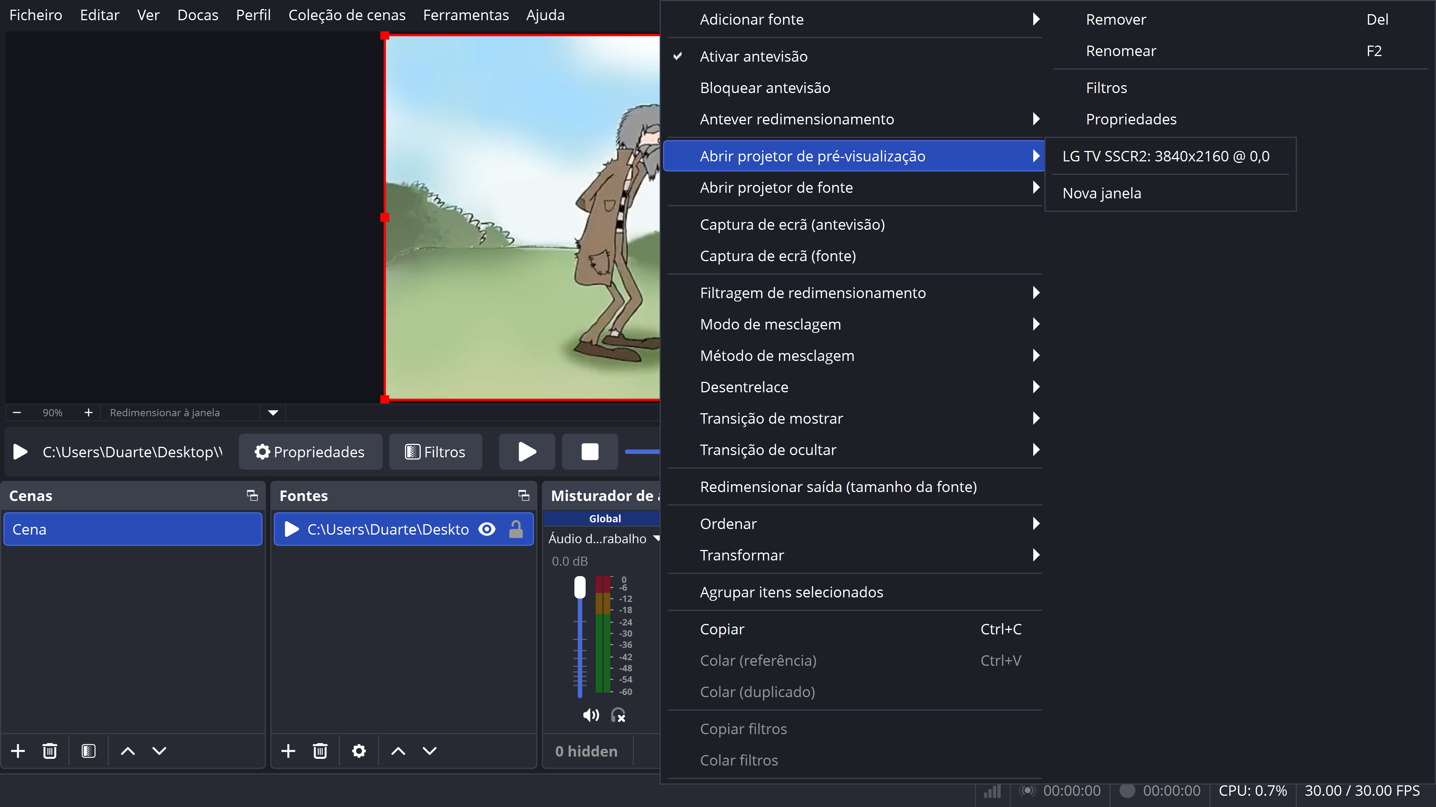Choose LG TV SSCR2 display for projector

coord(1170,156)
